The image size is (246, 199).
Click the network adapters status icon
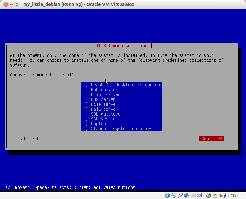(x=187, y=195)
